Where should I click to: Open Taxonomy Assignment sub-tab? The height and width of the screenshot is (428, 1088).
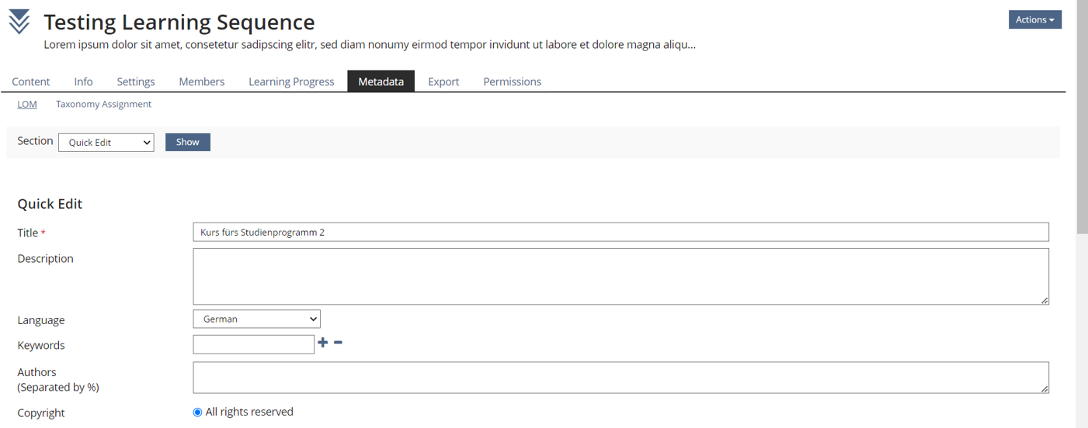point(103,104)
